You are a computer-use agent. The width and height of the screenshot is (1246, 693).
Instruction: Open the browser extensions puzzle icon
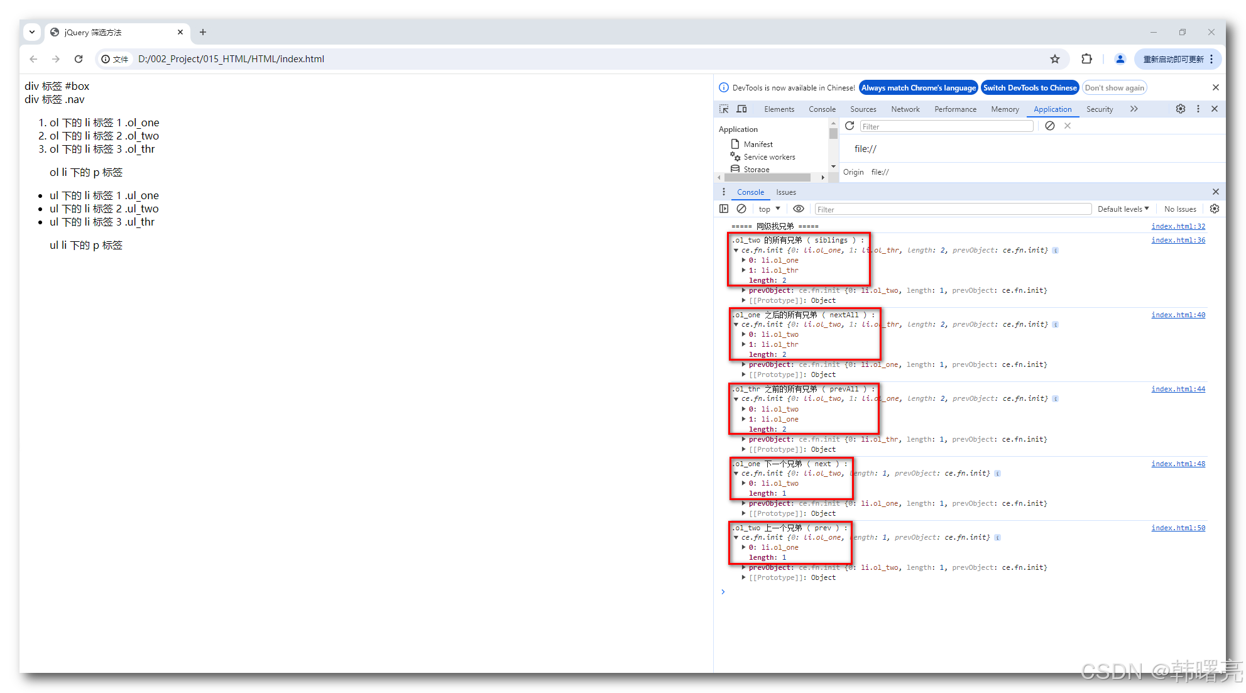[x=1086, y=59]
